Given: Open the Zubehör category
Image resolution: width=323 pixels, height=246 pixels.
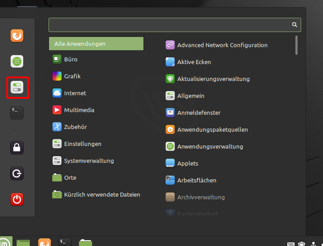Looking at the screenshot, I should tap(96, 127).
